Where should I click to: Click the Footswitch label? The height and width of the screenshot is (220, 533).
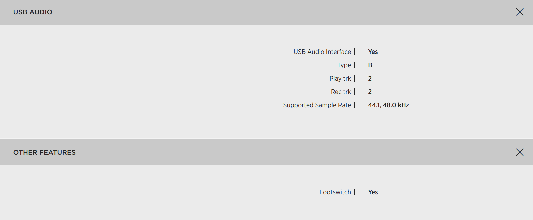pyautogui.click(x=335, y=192)
